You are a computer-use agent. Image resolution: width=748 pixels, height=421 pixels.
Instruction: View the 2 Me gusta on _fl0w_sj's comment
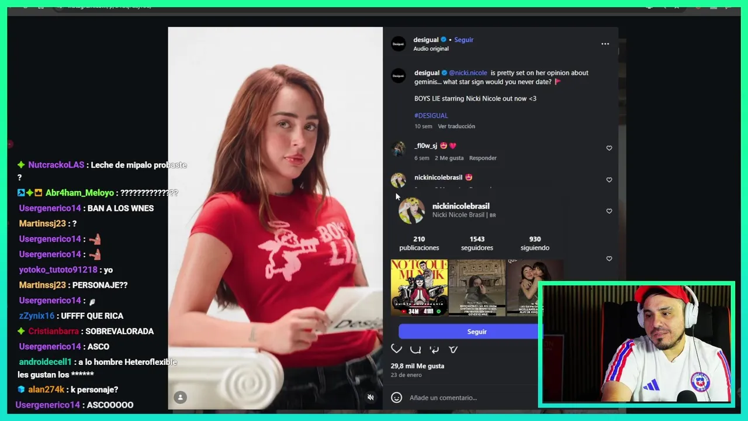click(449, 158)
